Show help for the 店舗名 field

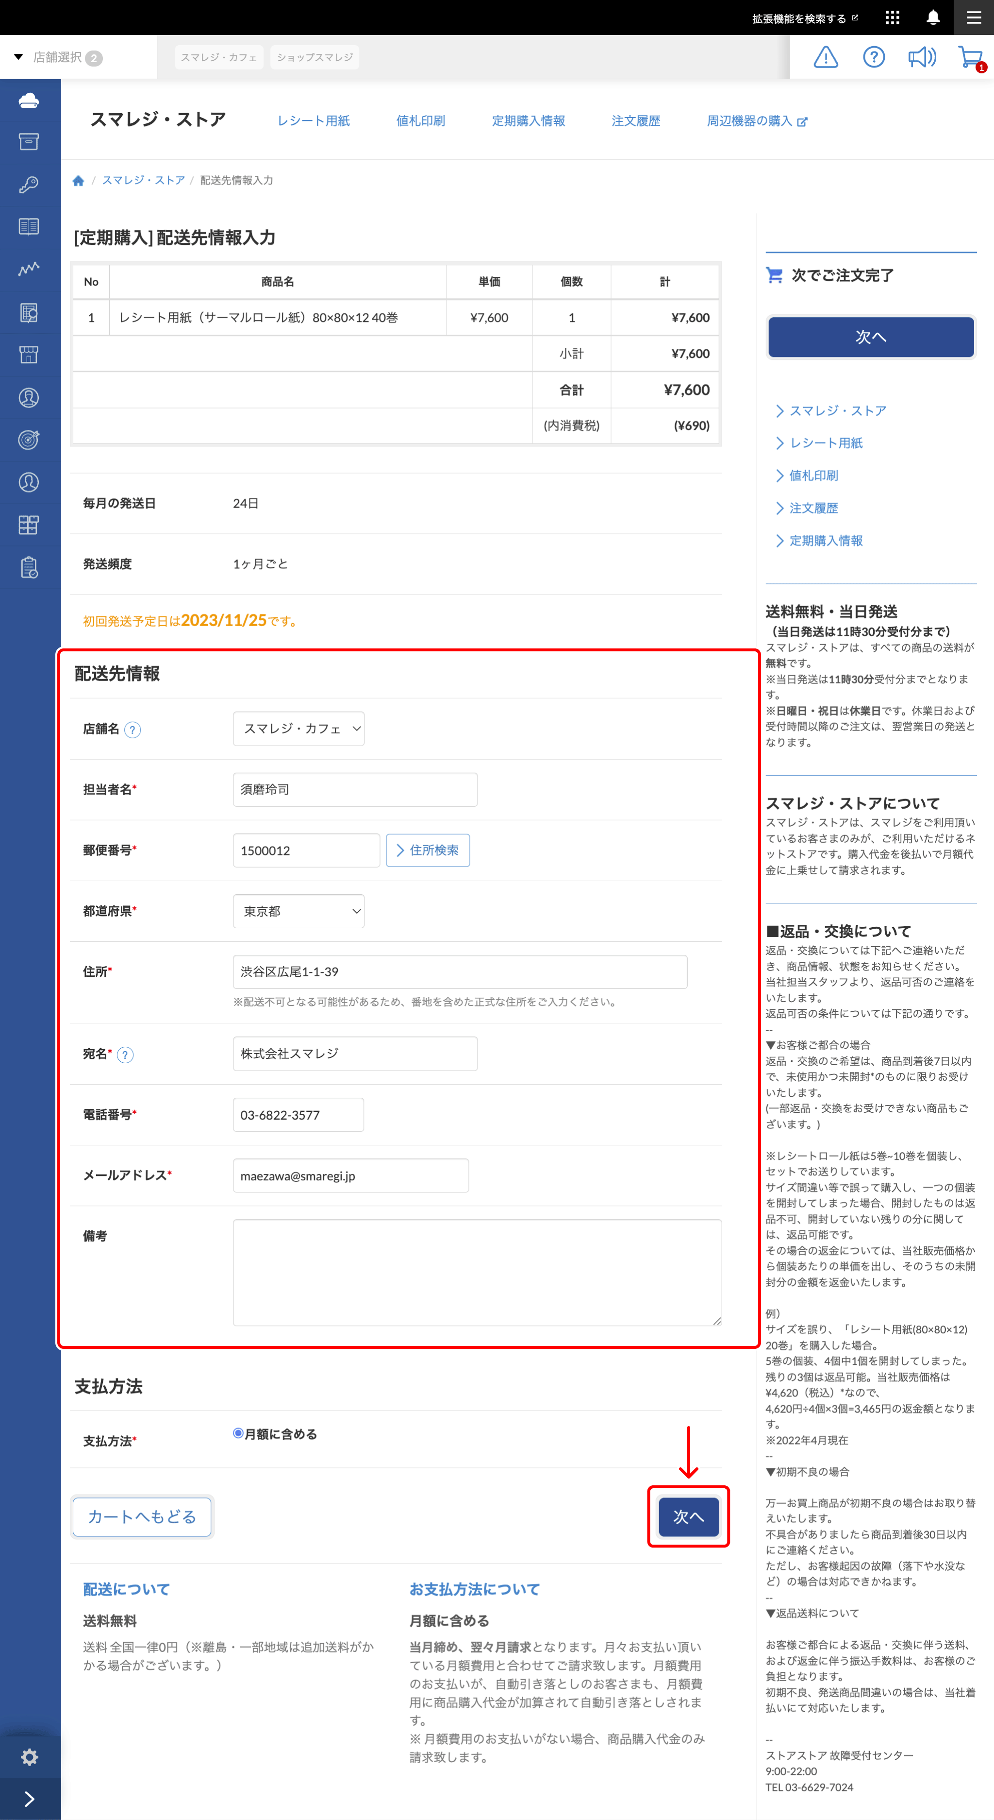[132, 729]
